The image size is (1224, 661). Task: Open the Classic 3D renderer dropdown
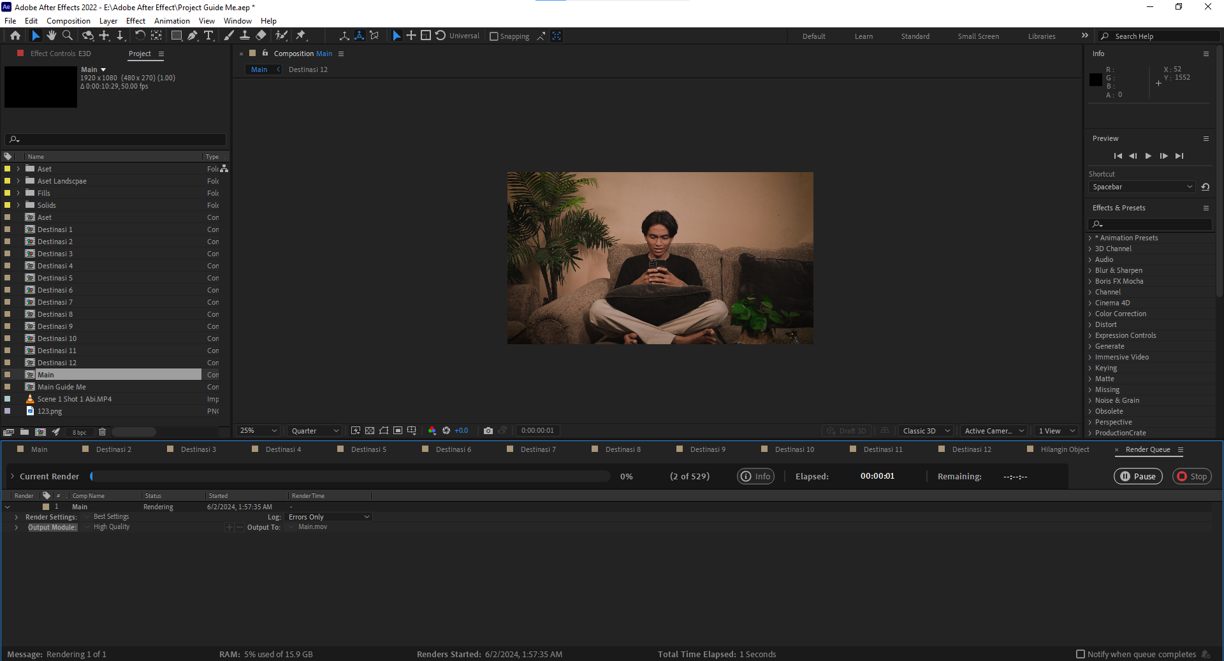click(926, 431)
